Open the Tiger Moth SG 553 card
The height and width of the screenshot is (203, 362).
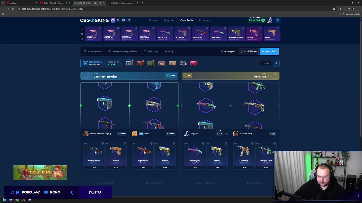(143, 156)
